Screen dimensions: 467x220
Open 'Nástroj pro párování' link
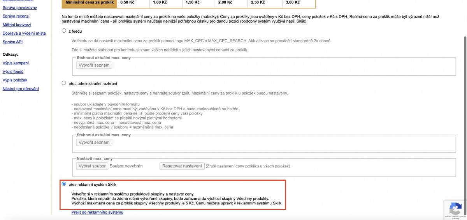21,89
